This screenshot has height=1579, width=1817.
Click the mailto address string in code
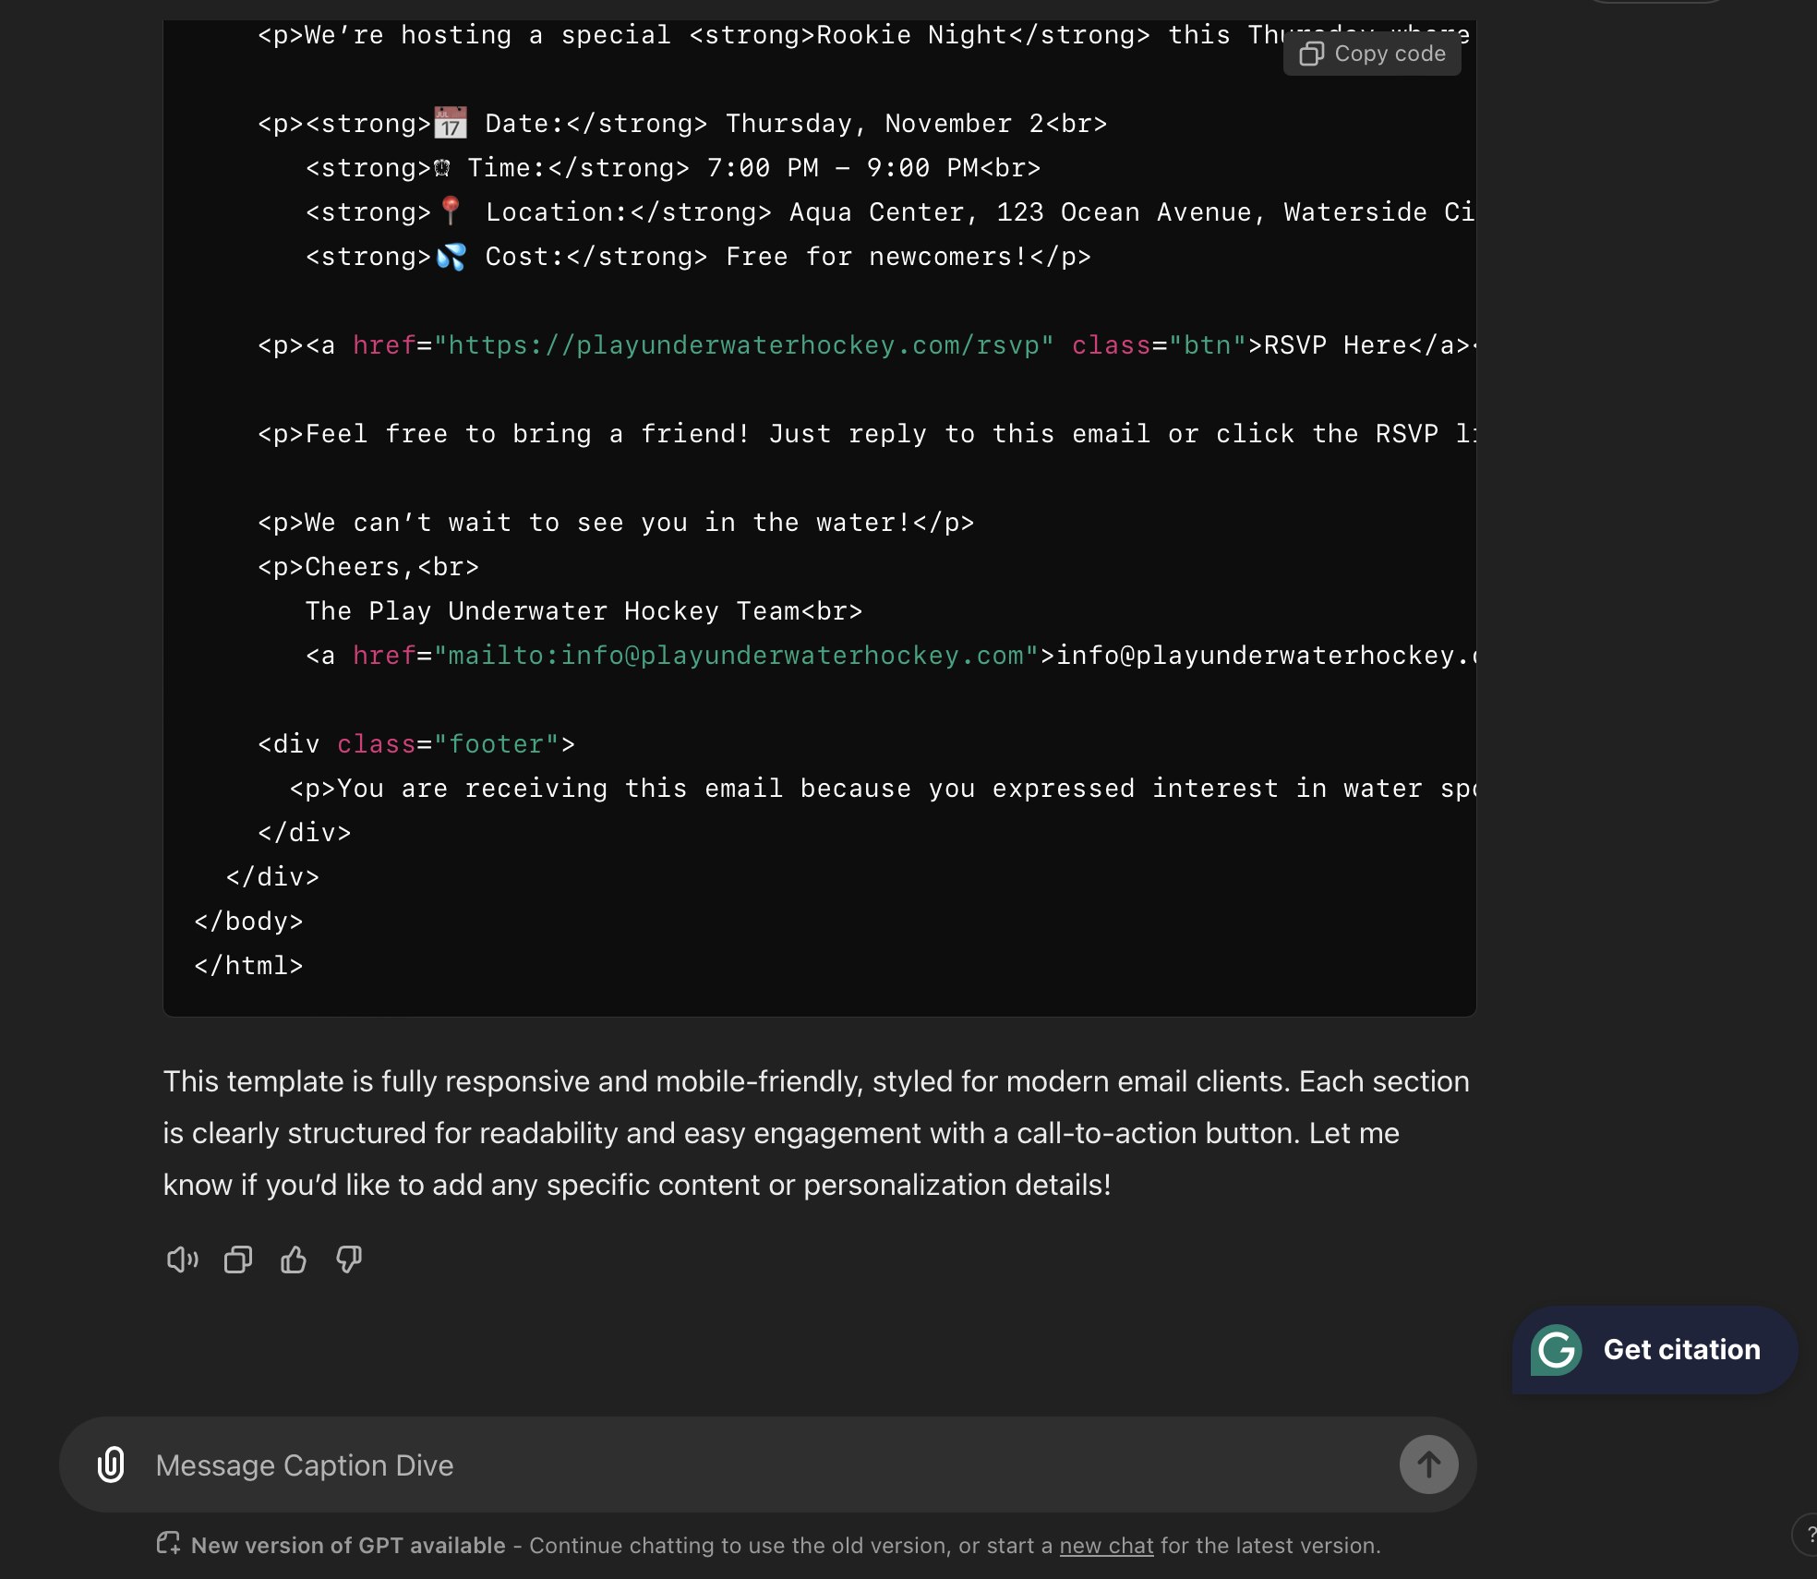coord(735,656)
